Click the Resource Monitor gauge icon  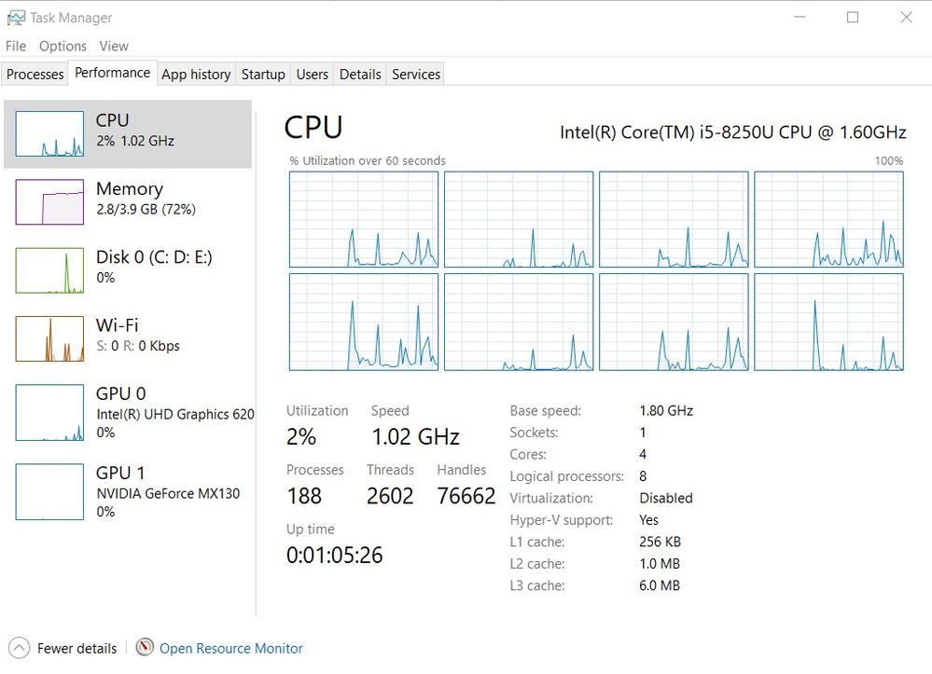[x=145, y=647]
